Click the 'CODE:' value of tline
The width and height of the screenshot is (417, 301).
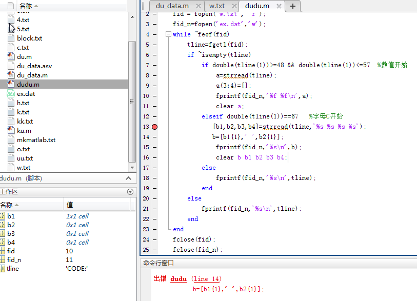pos(76,269)
